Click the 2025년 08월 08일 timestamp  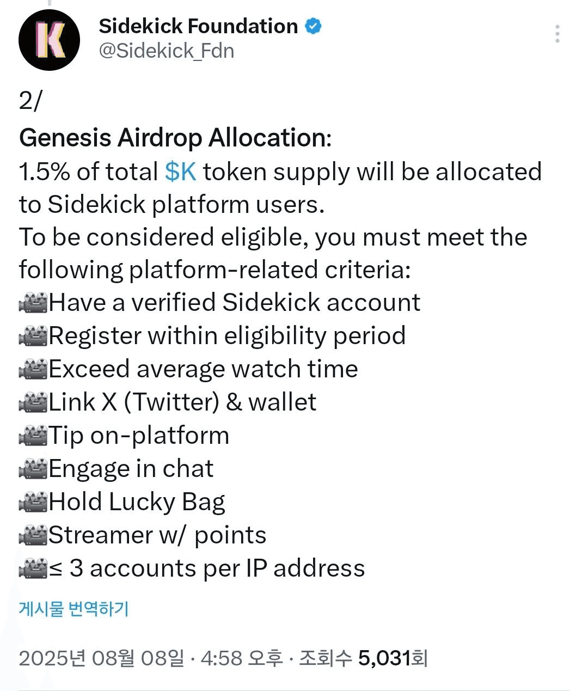pos(102,658)
